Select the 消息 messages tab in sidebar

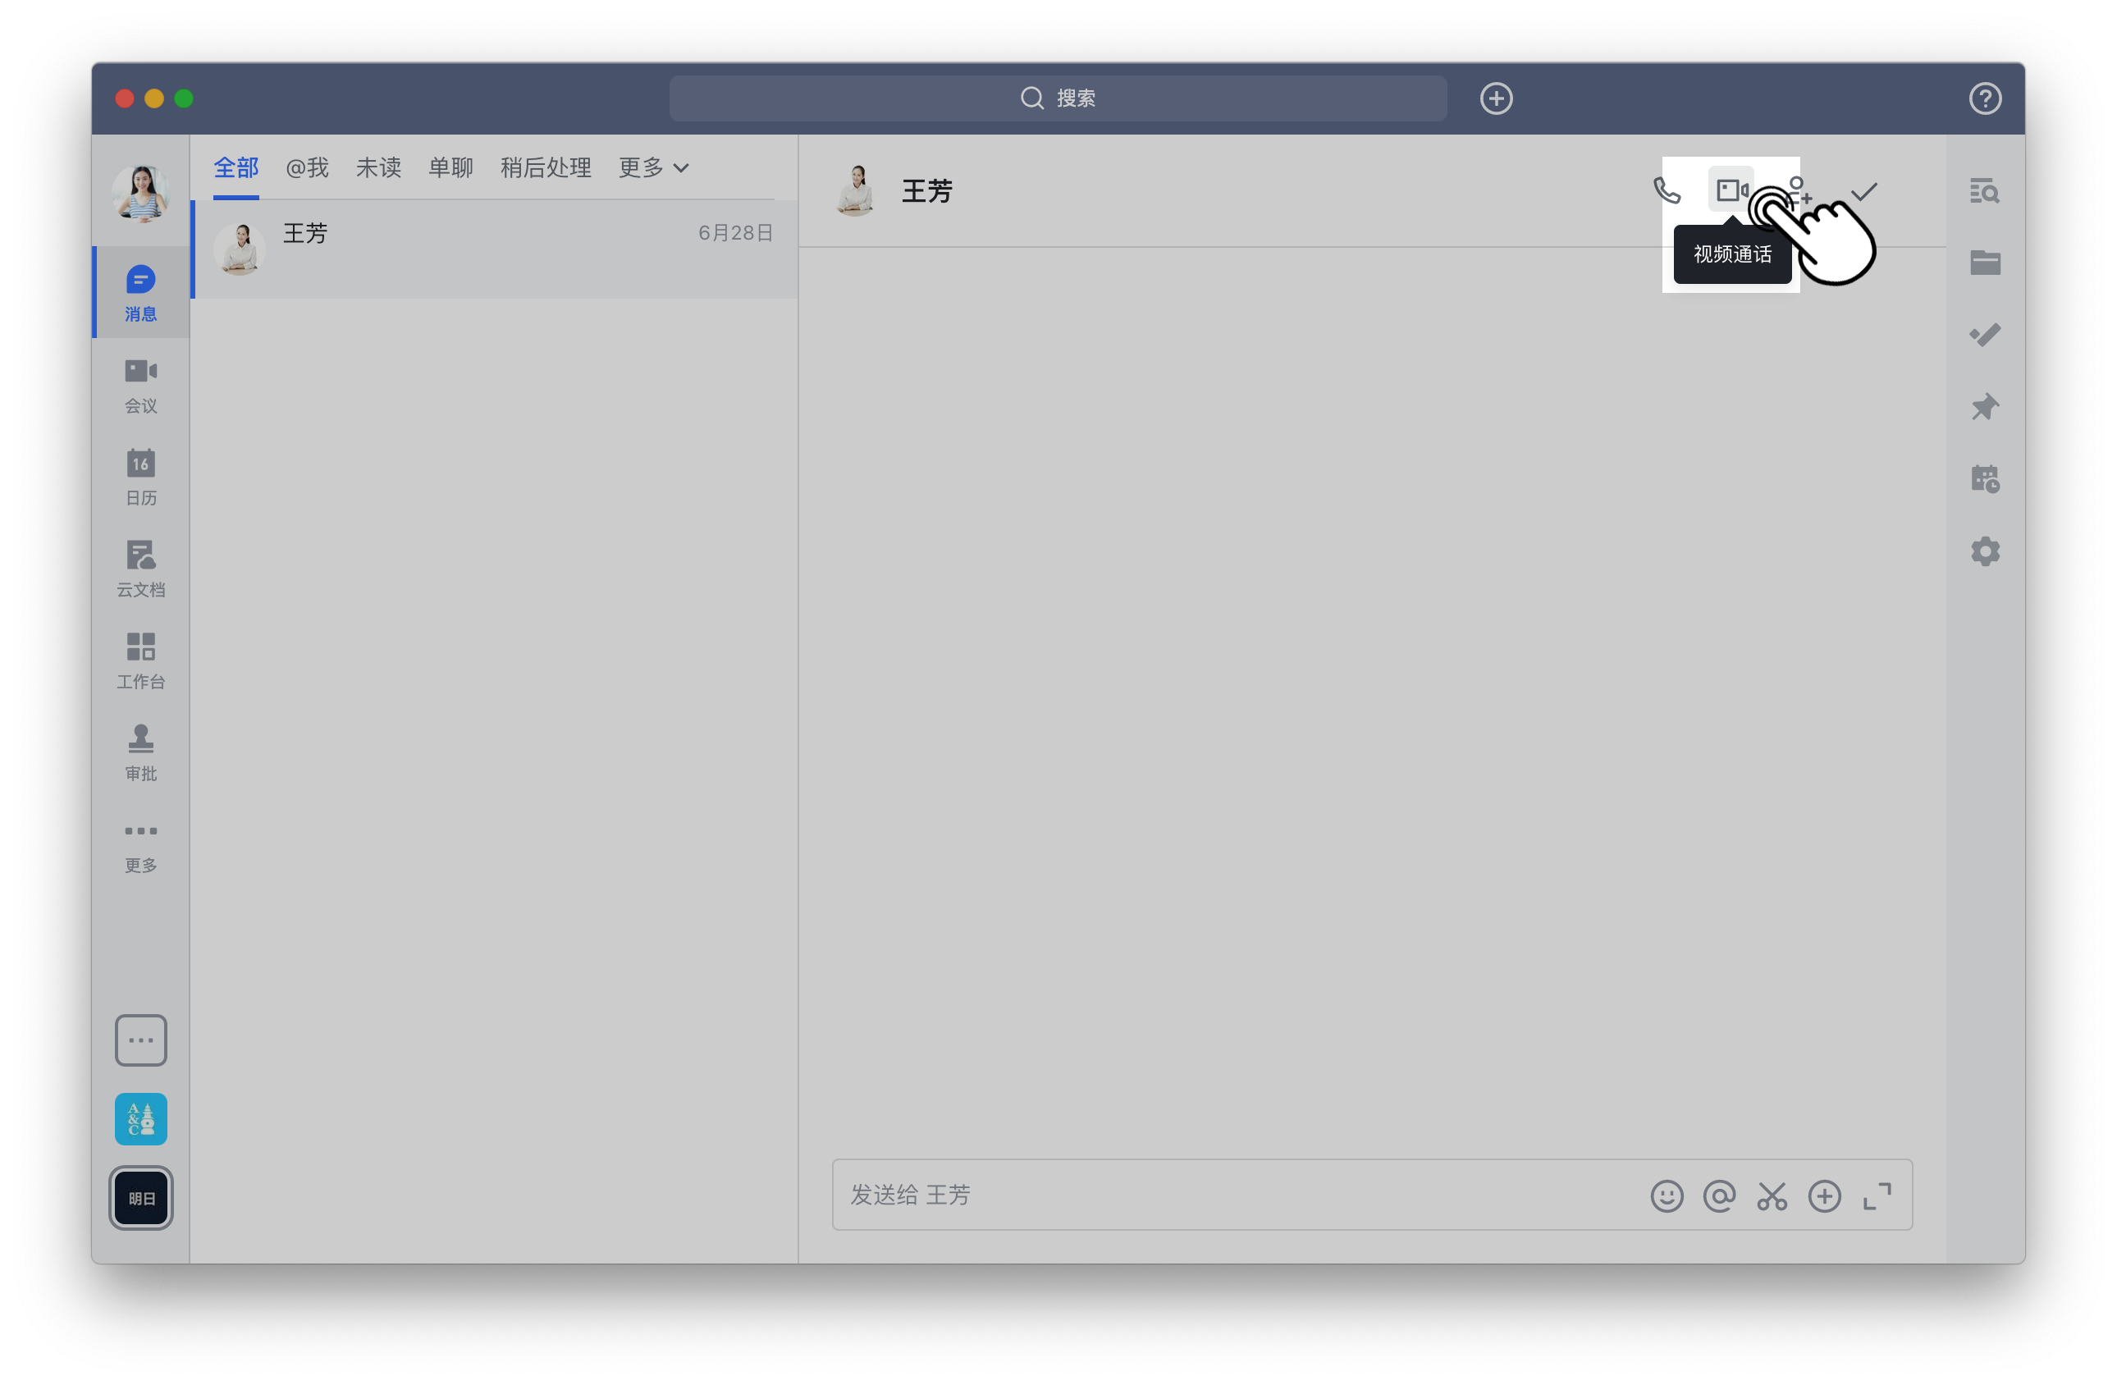tap(140, 292)
